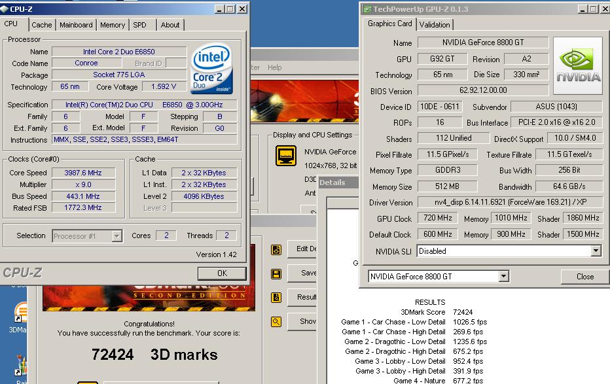Click the monitor icon in Display and CPU Settings
610x384 pixels.
(286, 156)
